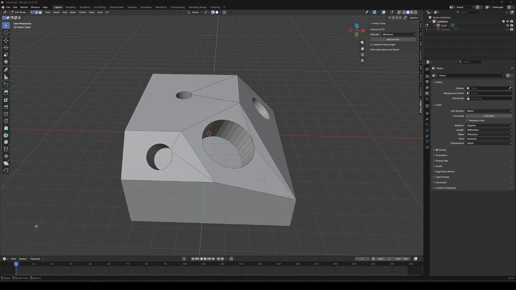Activate the Cursor tool in the toolbar
The width and height of the screenshot is (516, 290).
tap(6, 33)
